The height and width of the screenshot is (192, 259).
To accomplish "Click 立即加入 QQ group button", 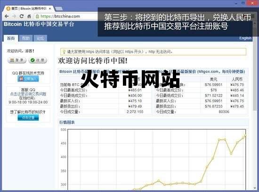I will click(28, 79).
